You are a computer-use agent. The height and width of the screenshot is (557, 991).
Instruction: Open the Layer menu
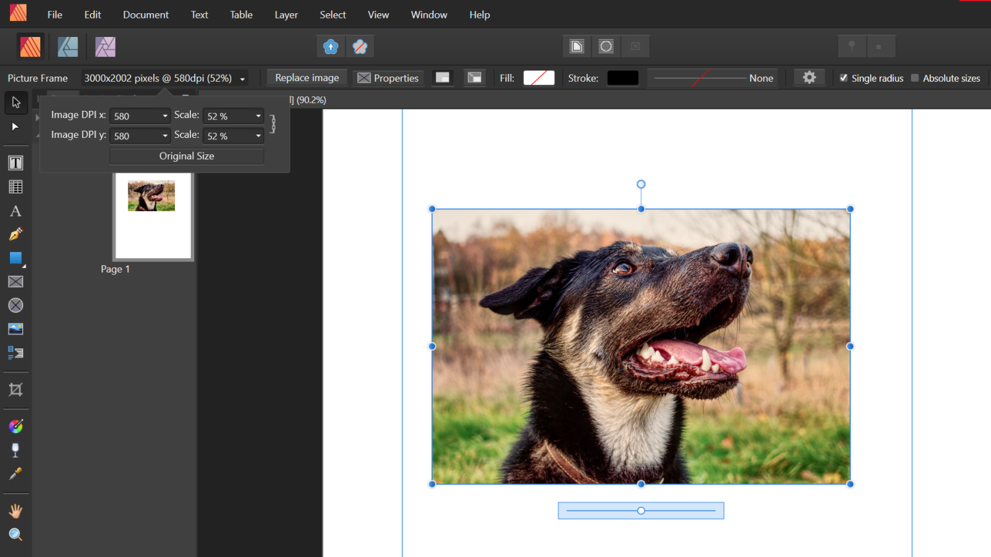click(286, 15)
